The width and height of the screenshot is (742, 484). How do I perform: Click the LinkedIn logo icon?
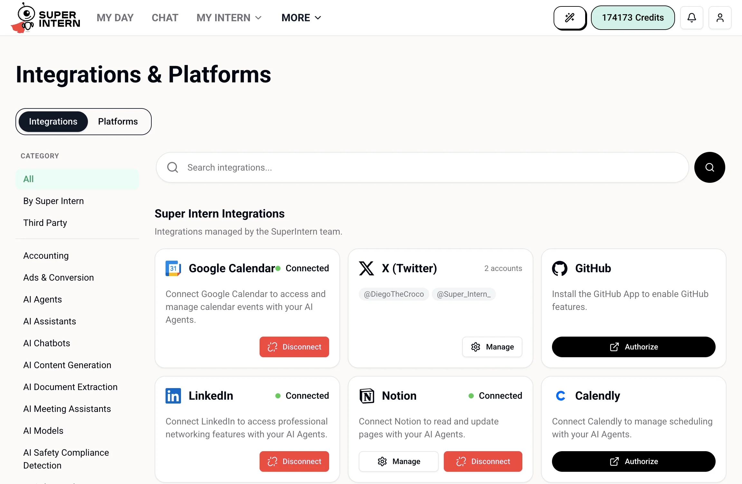coord(173,396)
